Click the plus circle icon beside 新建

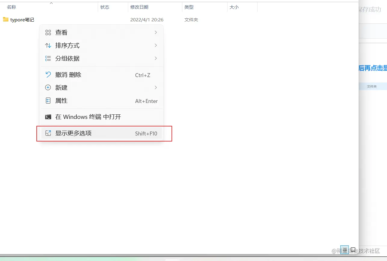[x=48, y=88]
